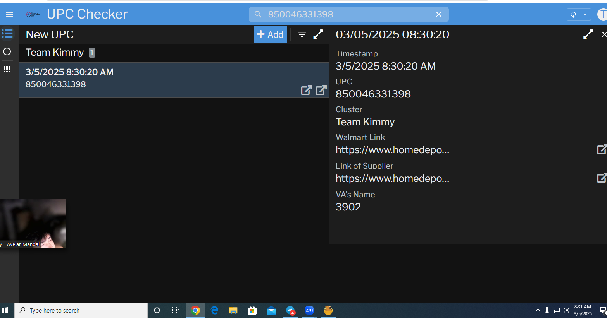Open Cortana from the taskbar
Image resolution: width=607 pixels, height=318 pixels.
point(157,310)
